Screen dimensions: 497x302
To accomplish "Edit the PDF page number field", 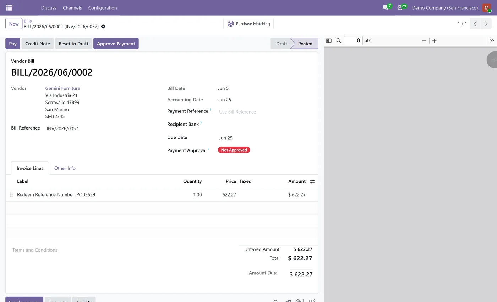I will [x=353, y=41].
